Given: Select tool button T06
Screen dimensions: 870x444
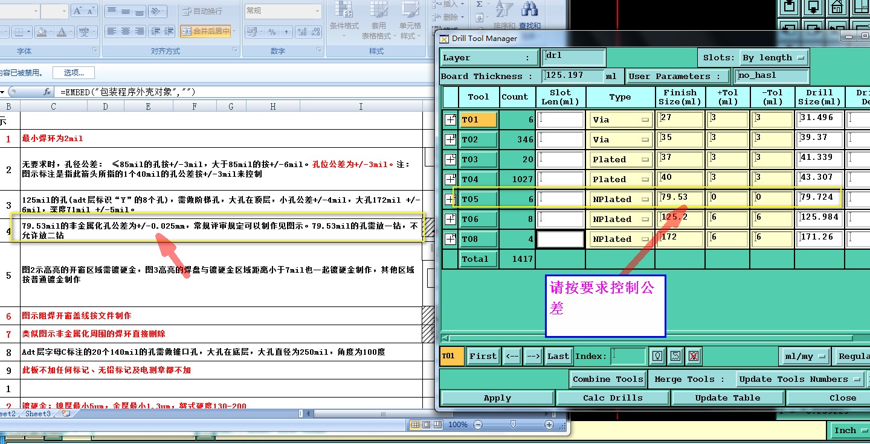Looking at the screenshot, I should click(x=478, y=219).
